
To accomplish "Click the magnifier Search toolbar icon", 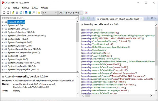I will point(34,12).
